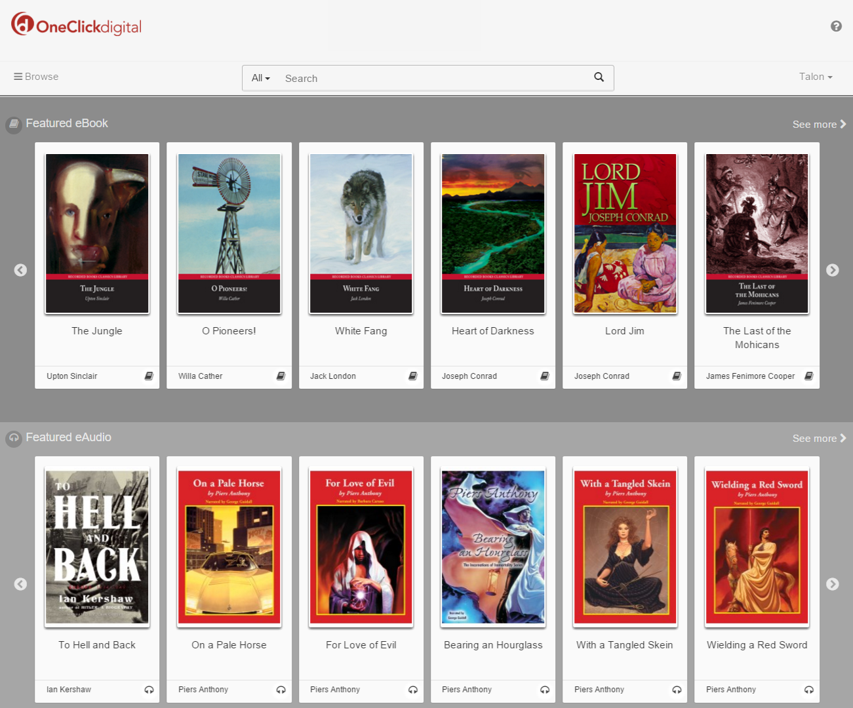Screen dimensions: 853x708
Task: Click author name Jack London
Action: [x=333, y=376]
